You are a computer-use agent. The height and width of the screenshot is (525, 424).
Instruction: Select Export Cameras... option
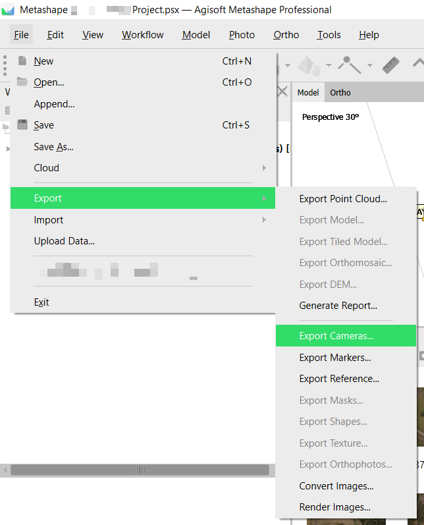coord(346,335)
